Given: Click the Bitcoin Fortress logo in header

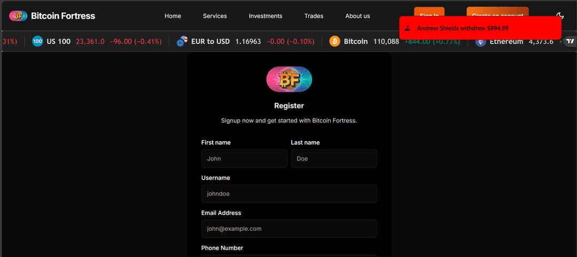Looking at the screenshot, I should coord(19,16).
